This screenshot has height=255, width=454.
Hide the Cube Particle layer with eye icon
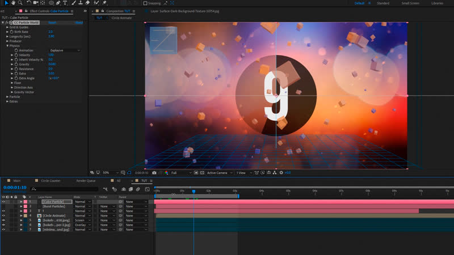pos(3,202)
